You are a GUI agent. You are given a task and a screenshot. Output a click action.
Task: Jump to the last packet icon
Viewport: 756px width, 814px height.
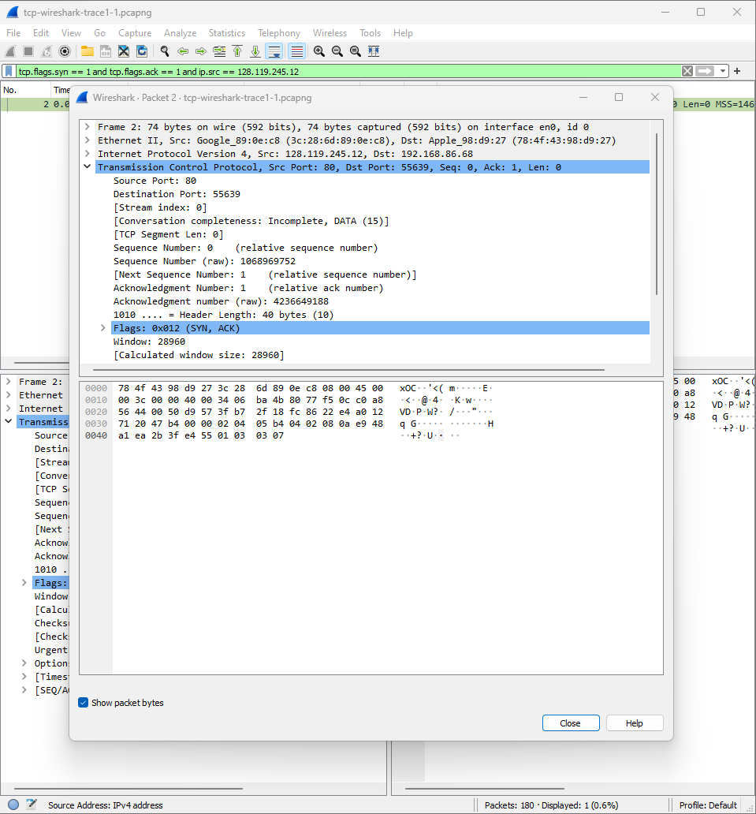tap(255, 51)
